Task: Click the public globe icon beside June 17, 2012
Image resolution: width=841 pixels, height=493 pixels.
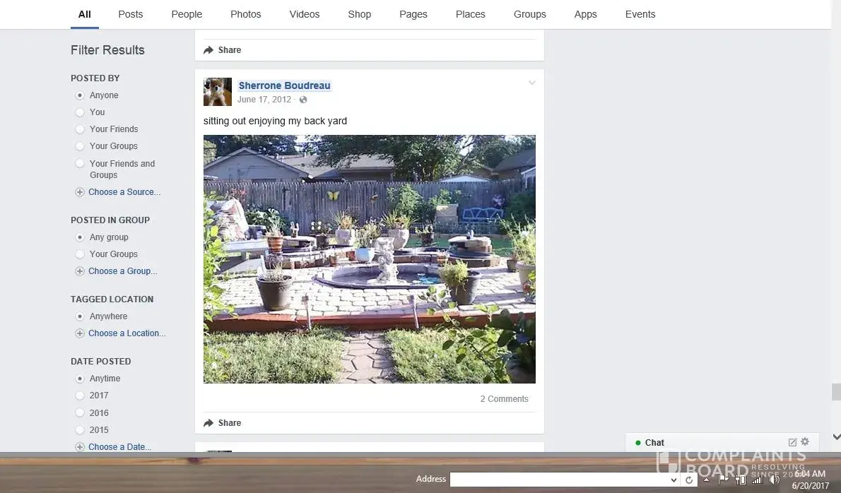Action: (303, 100)
